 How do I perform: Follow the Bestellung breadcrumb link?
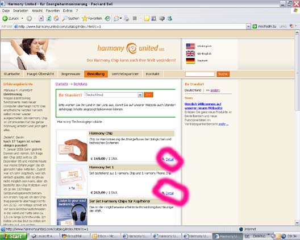pos(80,84)
